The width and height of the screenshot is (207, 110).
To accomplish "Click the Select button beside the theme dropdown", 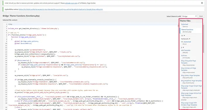I will pyautogui.click(x=201, y=16).
